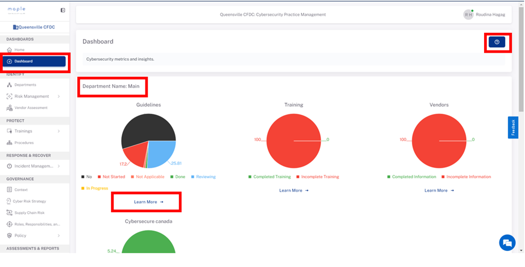This screenshot has width=525, height=267.
Task: Click Learn More under Vendors chart
Action: [439, 191]
